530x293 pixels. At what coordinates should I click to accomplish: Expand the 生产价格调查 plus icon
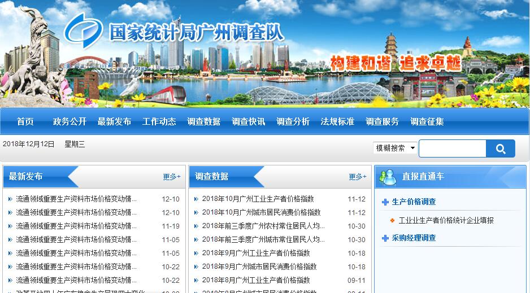(385, 202)
